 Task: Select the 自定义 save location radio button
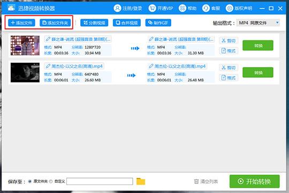51,181
